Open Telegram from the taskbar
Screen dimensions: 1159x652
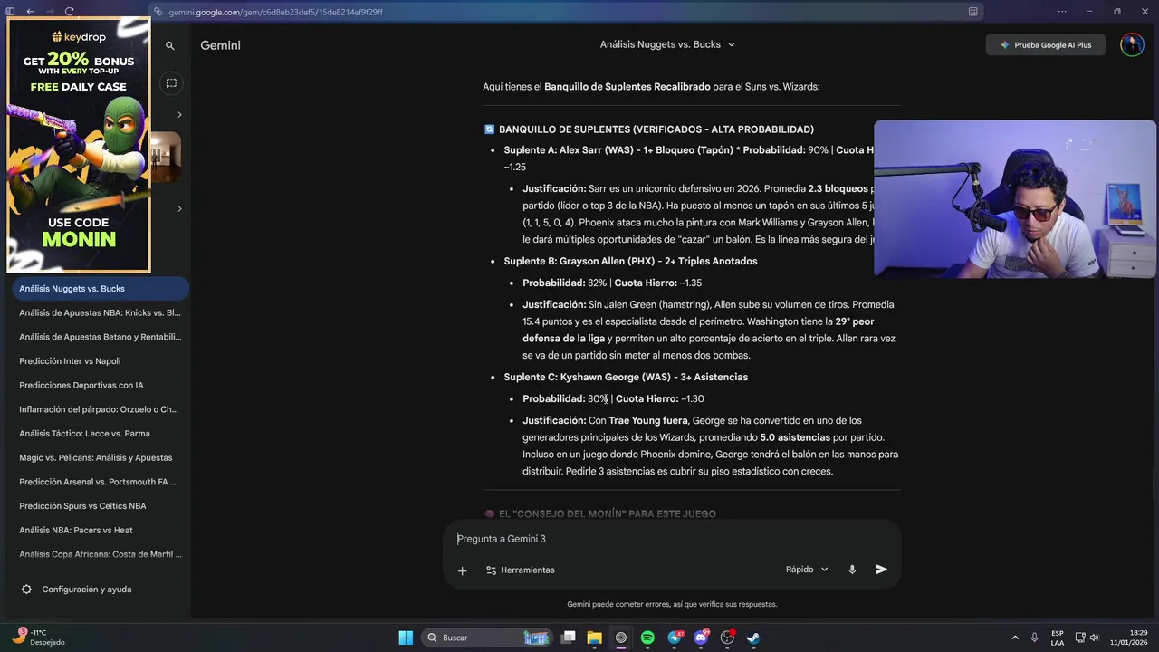[x=675, y=638]
